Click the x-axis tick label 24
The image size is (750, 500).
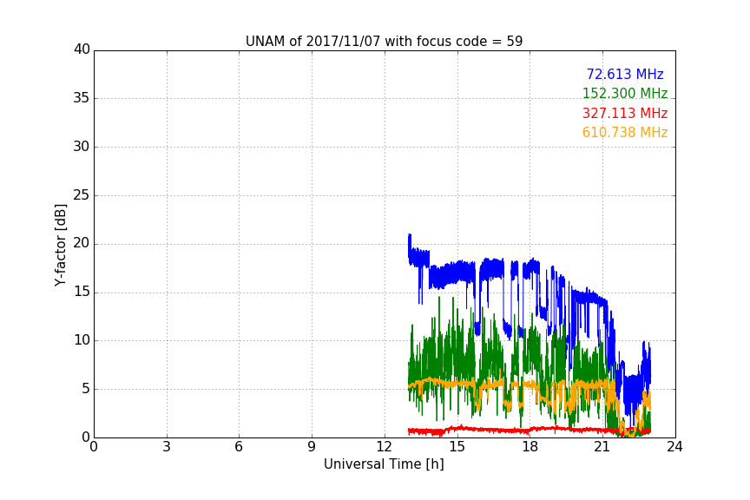[674, 447]
